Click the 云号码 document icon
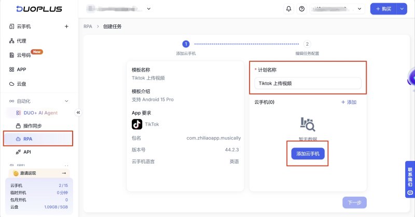Viewport: 415px width, 217px height. coord(11,55)
